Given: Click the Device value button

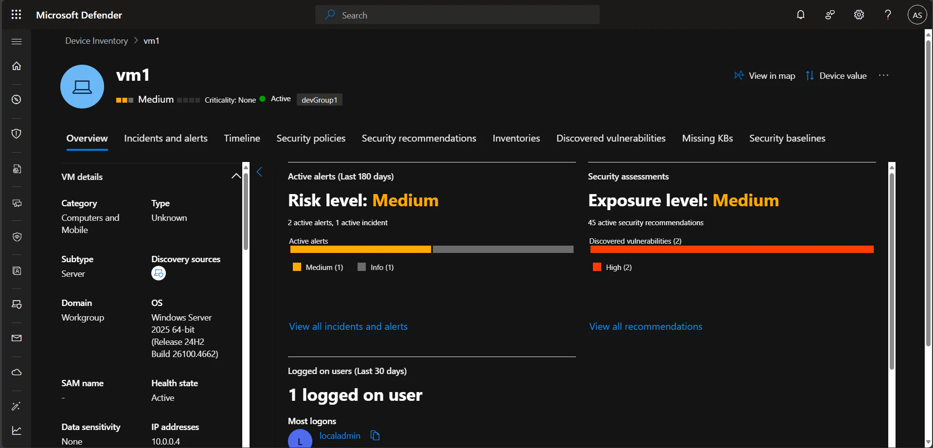Looking at the screenshot, I should (x=836, y=75).
